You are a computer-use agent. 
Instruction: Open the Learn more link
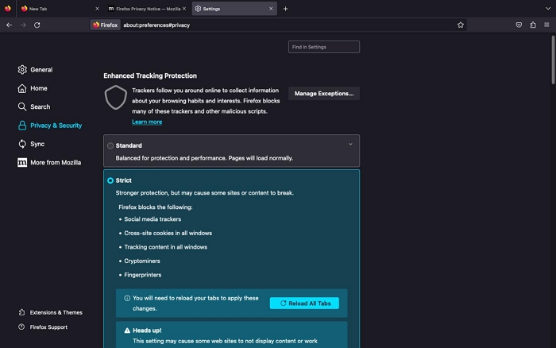(x=147, y=122)
